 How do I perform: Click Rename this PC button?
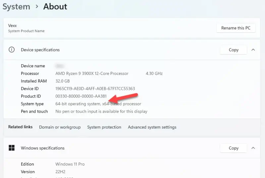(236, 28)
